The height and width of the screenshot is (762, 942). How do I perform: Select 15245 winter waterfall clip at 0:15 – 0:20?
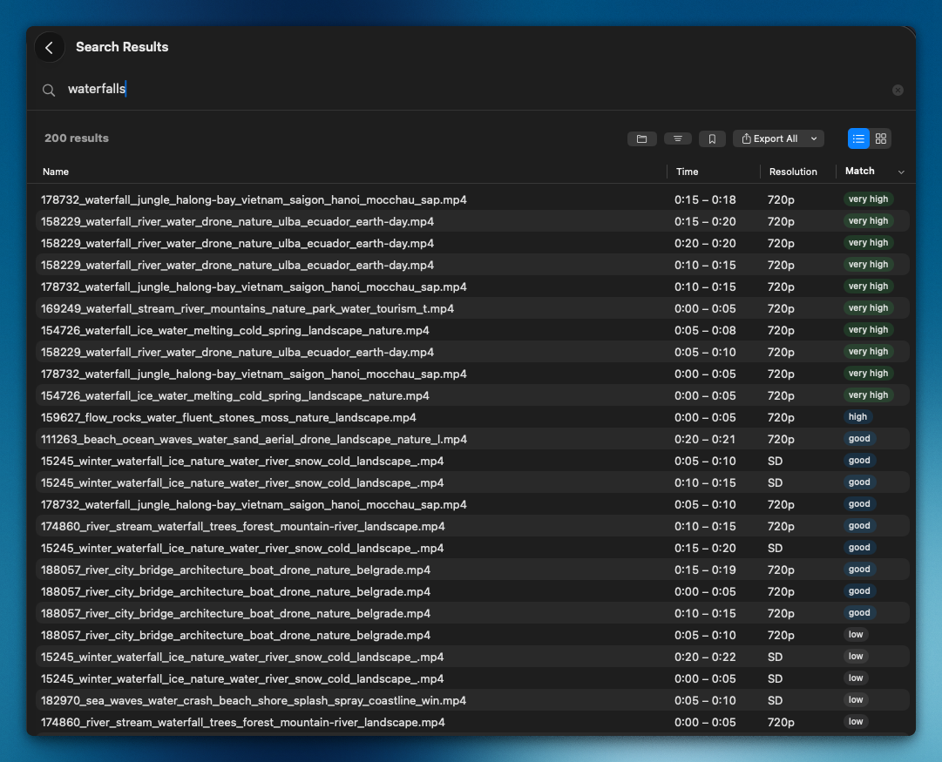click(x=472, y=549)
